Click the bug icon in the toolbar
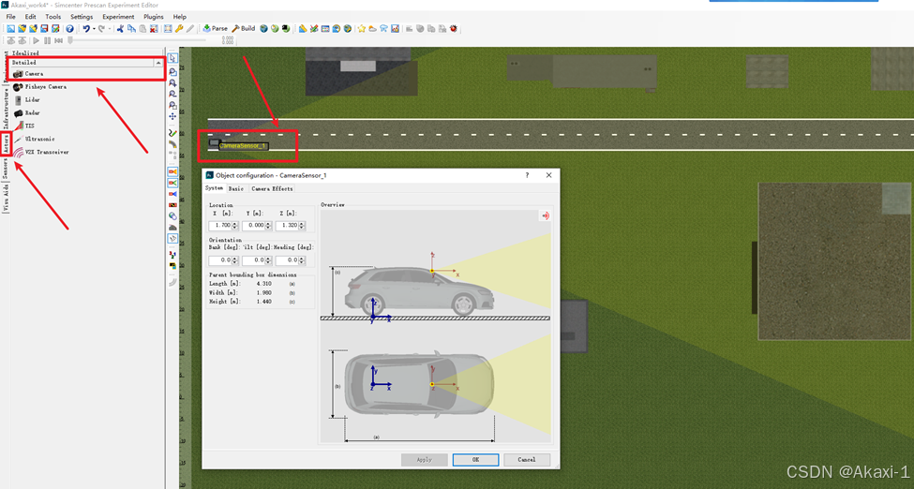914x489 pixels. pyautogui.click(x=454, y=28)
